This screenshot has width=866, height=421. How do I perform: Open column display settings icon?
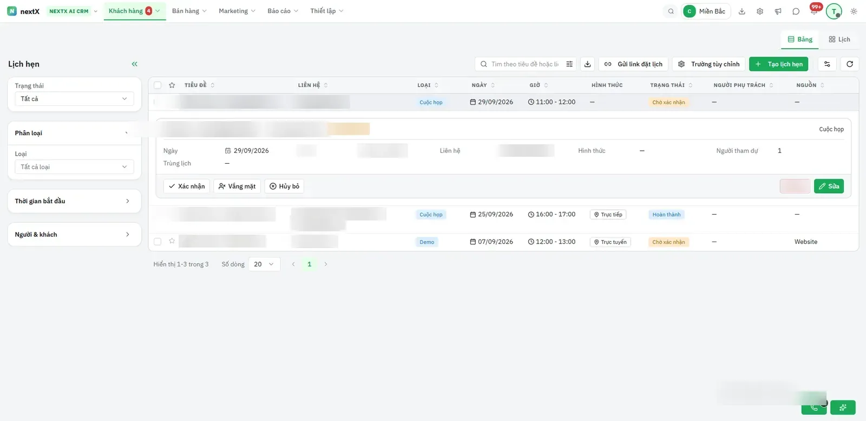click(x=827, y=64)
